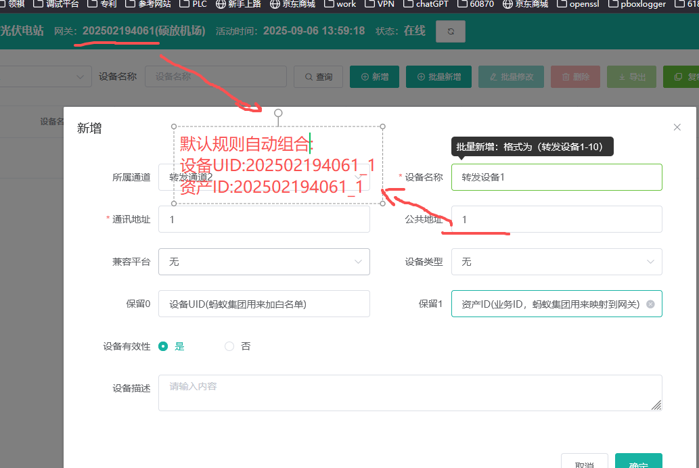Open the openssl bookmark folder
Image resolution: width=699 pixels, height=468 pixels.
577,4
